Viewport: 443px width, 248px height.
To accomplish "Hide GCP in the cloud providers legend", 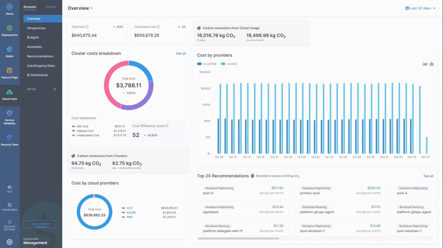I will (x=128, y=208).
